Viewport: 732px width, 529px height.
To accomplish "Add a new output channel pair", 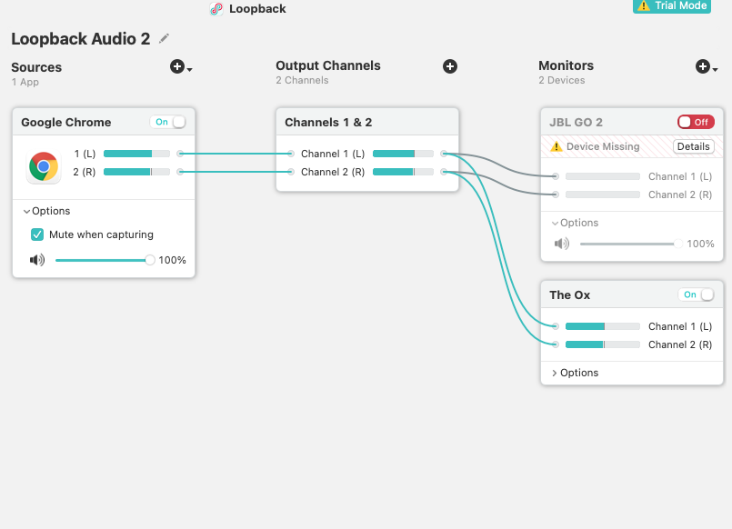I will [x=450, y=66].
